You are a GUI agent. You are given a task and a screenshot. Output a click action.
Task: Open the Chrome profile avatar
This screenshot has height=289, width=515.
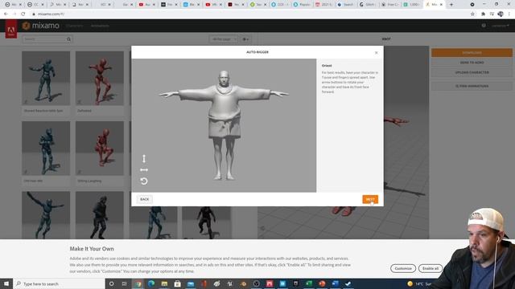[501, 14]
